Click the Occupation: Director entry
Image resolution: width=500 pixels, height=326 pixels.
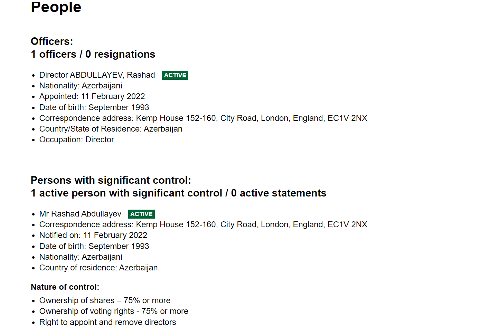coord(76,140)
